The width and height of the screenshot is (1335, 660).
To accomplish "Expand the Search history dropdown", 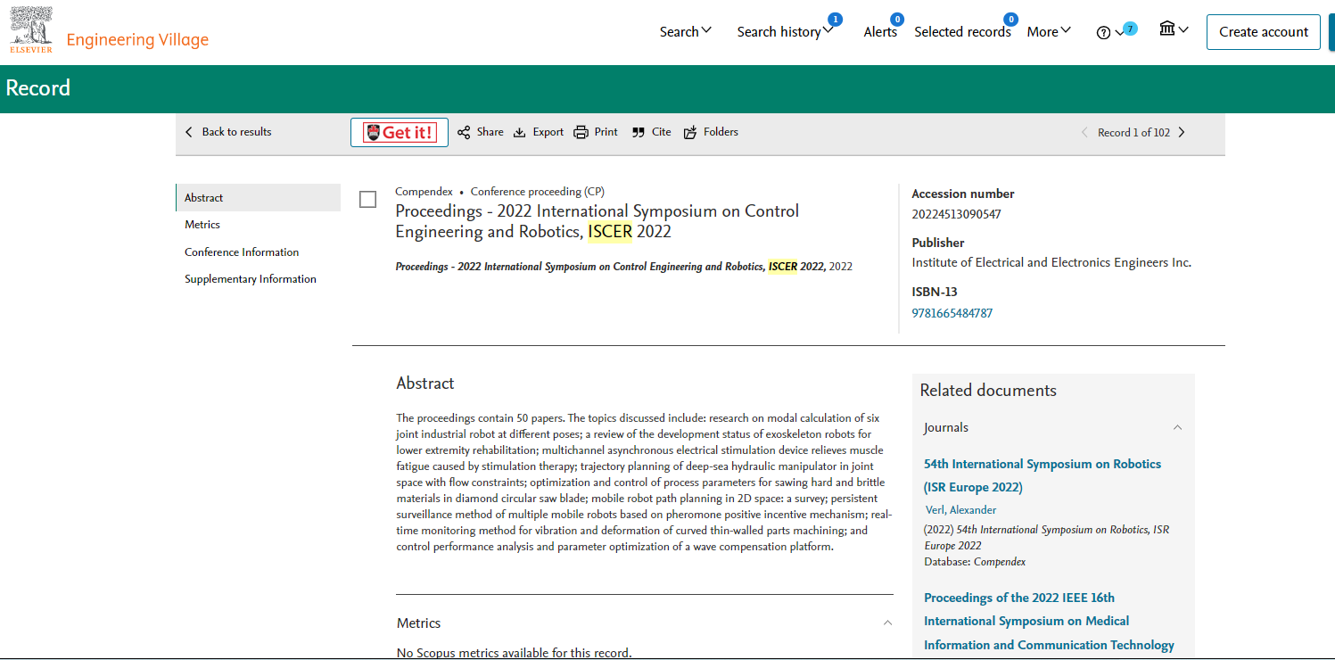I will pos(785,31).
